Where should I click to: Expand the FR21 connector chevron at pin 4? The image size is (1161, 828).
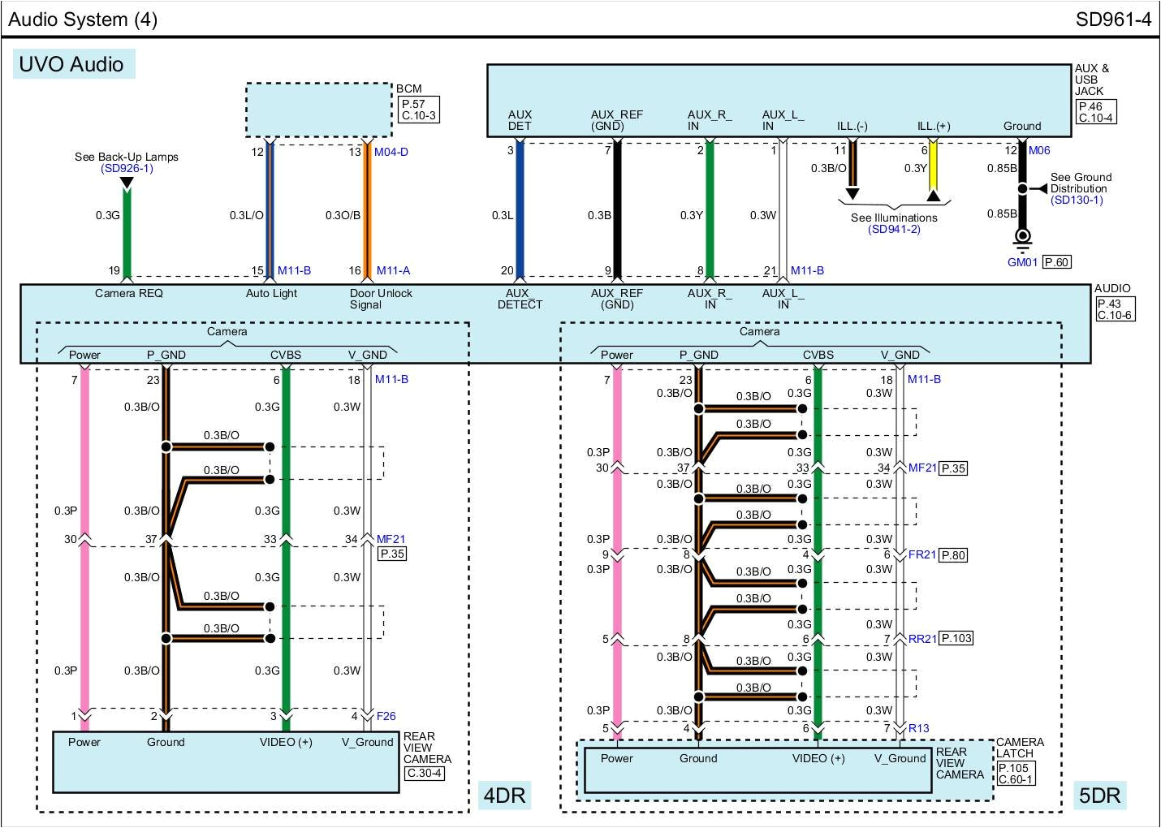[818, 554]
